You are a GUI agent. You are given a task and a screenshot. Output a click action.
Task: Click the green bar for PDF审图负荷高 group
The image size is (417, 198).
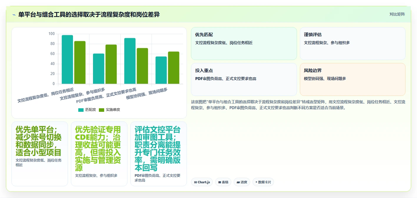click(142, 66)
